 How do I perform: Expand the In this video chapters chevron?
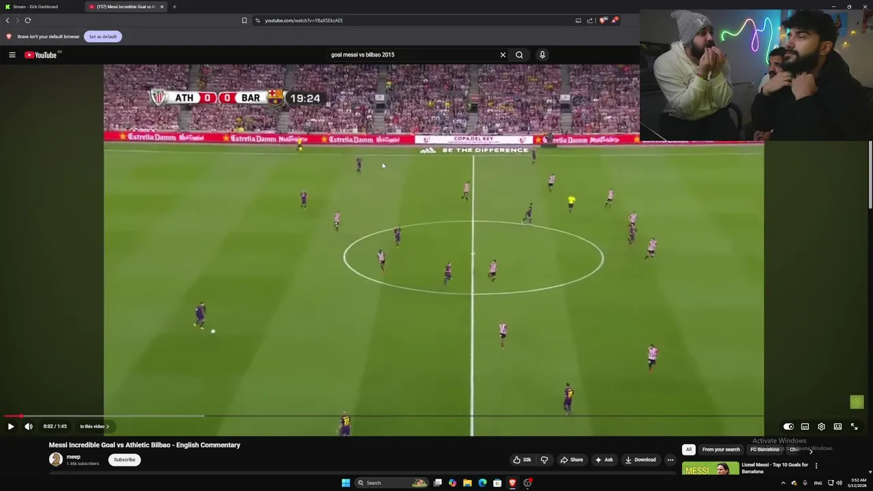pyautogui.click(x=107, y=426)
